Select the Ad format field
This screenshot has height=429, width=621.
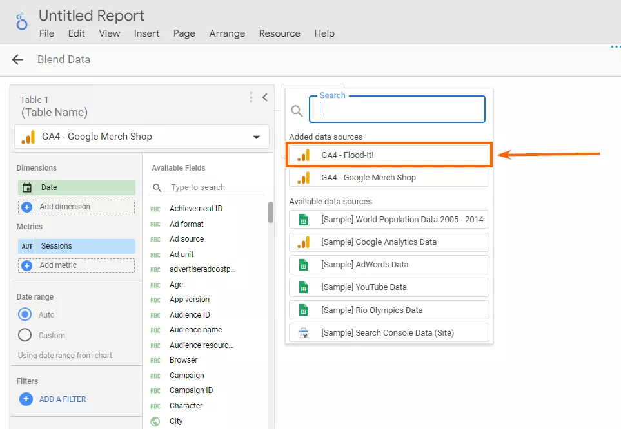tap(186, 224)
